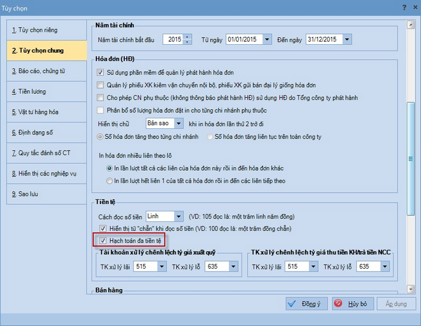Switch to the Sao lưu tab
The width and height of the screenshot is (421, 326).
tap(47, 194)
